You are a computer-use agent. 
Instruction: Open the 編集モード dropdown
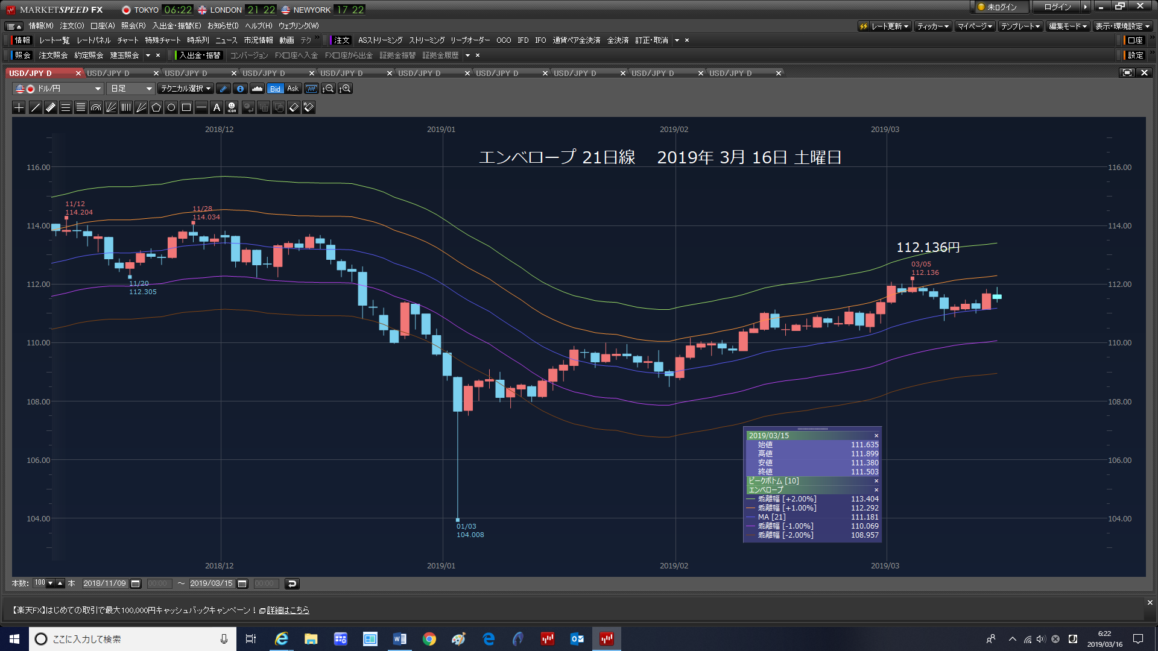tap(1068, 26)
